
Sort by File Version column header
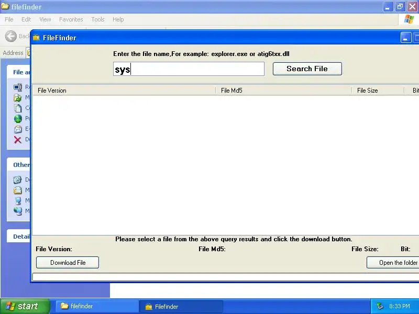pyautogui.click(x=124, y=91)
